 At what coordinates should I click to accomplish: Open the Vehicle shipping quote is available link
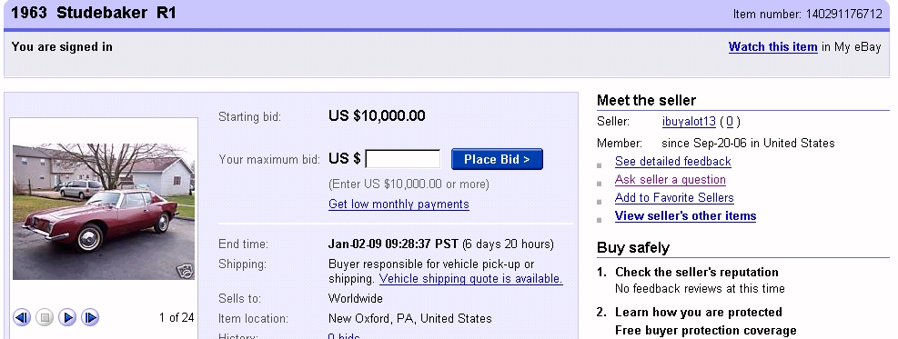click(x=470, y=279)
